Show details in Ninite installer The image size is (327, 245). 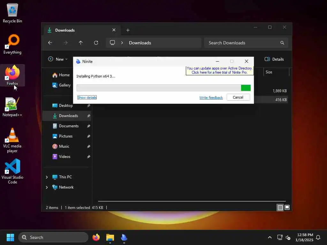(87, 98)
